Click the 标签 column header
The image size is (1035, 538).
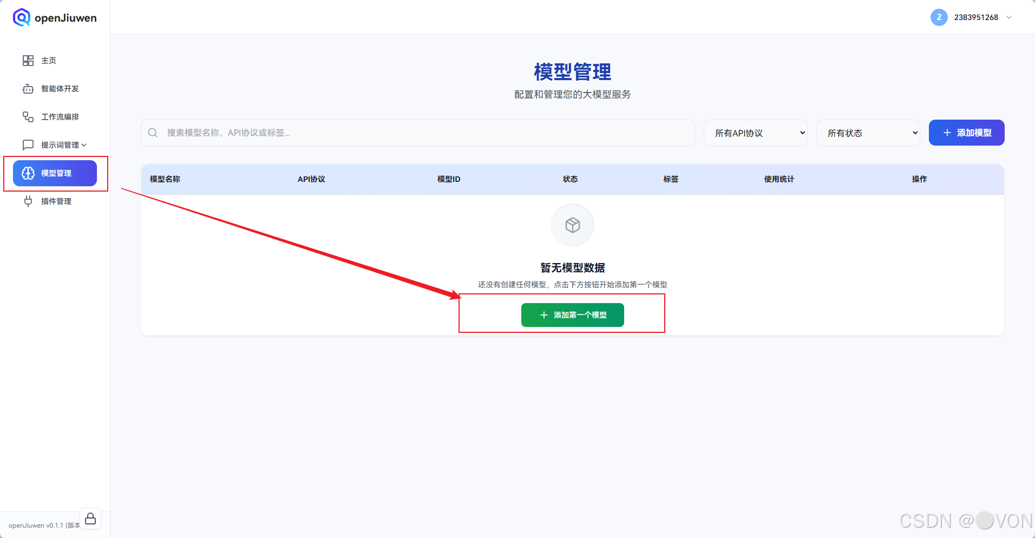click(671, 179)
